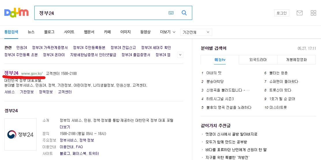The image size is (321, 160).
Task: Open the mail envelope icon
Action: tap(300, 13)
